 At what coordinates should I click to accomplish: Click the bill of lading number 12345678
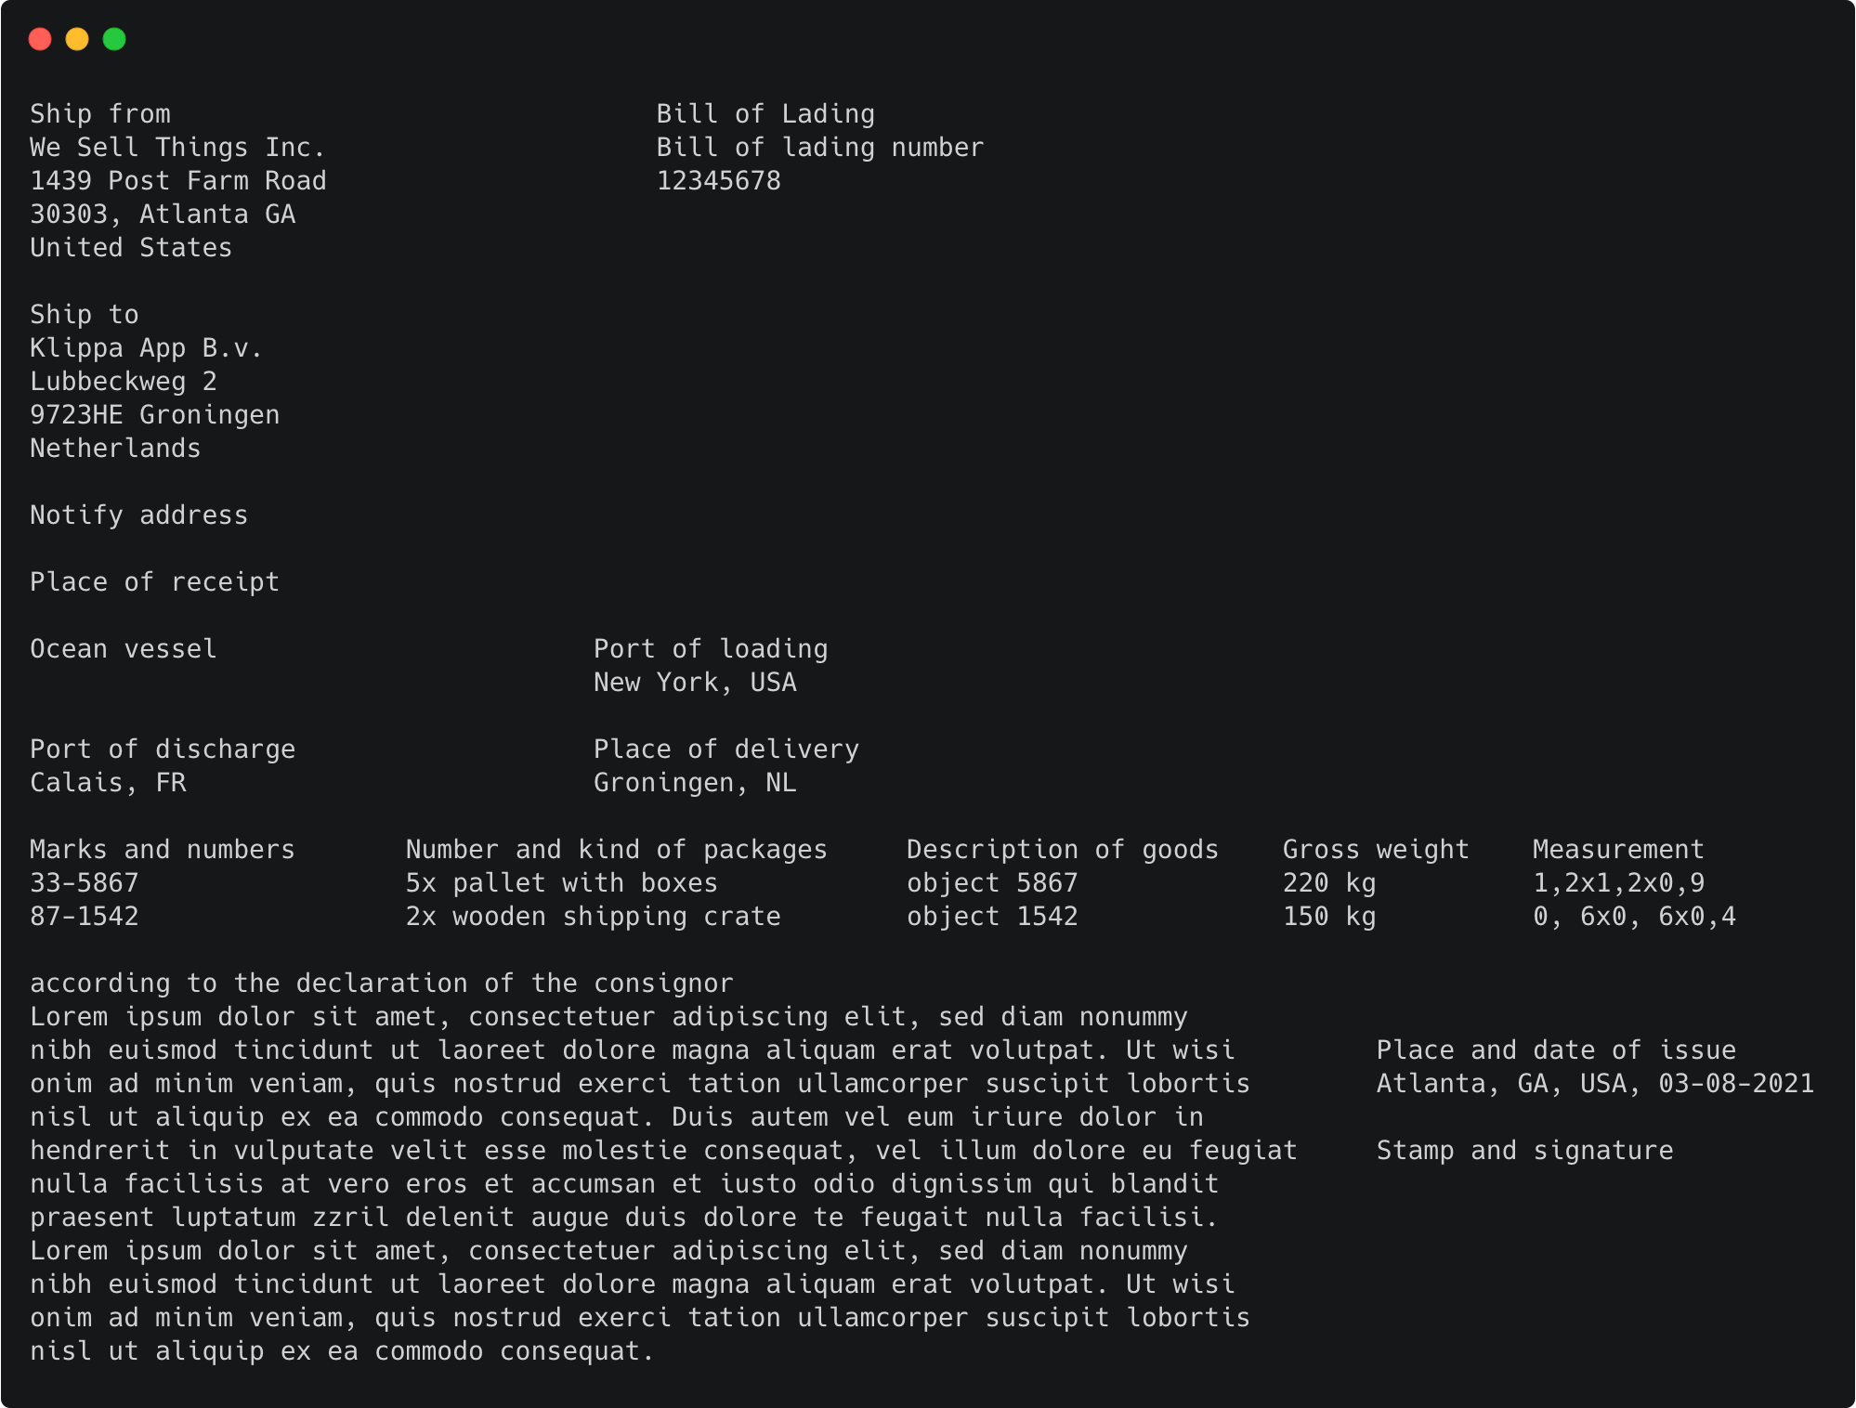click(719, 181)
